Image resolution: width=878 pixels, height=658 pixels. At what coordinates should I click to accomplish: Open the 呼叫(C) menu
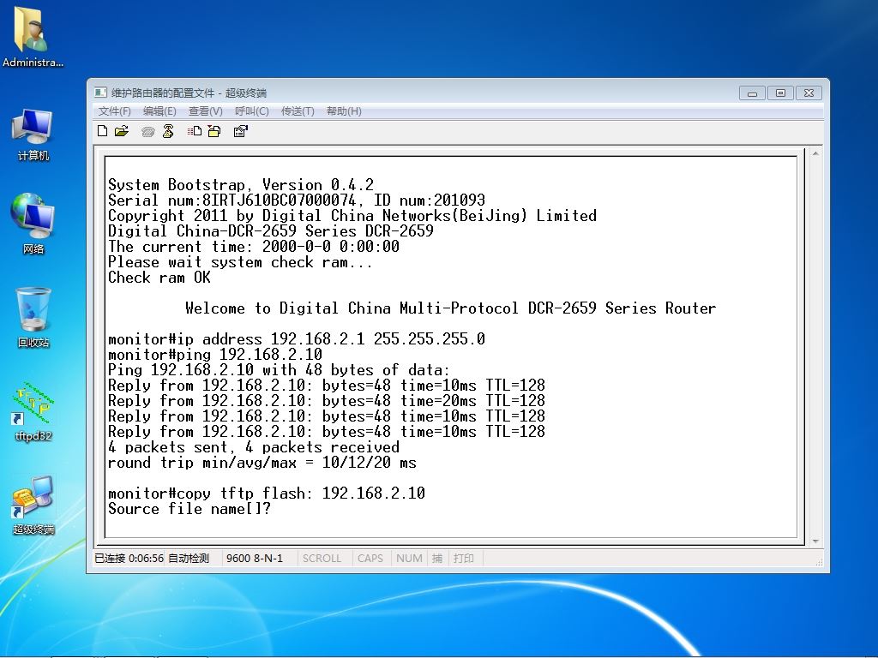click(x=252, y=111)
